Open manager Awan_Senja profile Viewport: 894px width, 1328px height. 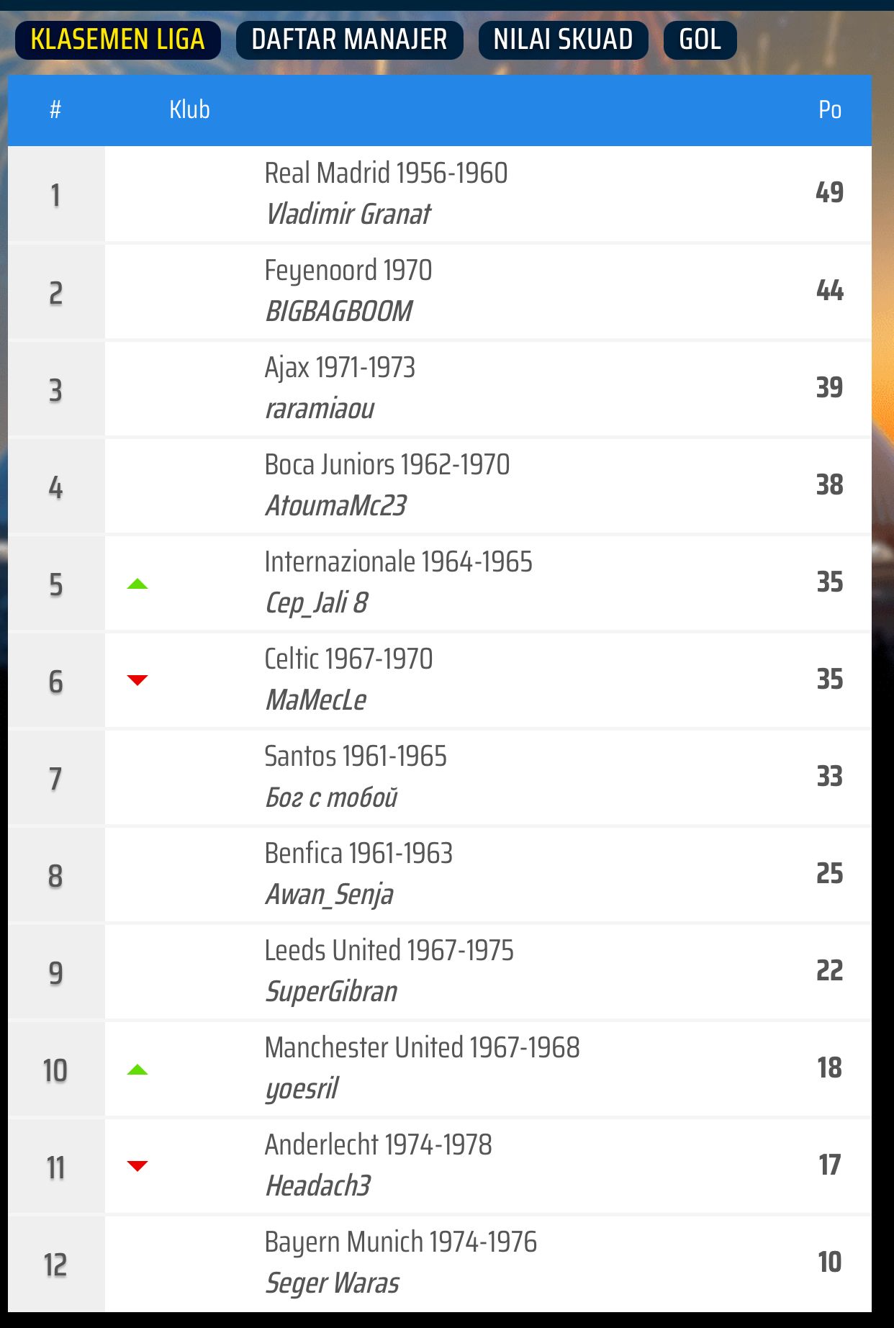coord(330,895)
